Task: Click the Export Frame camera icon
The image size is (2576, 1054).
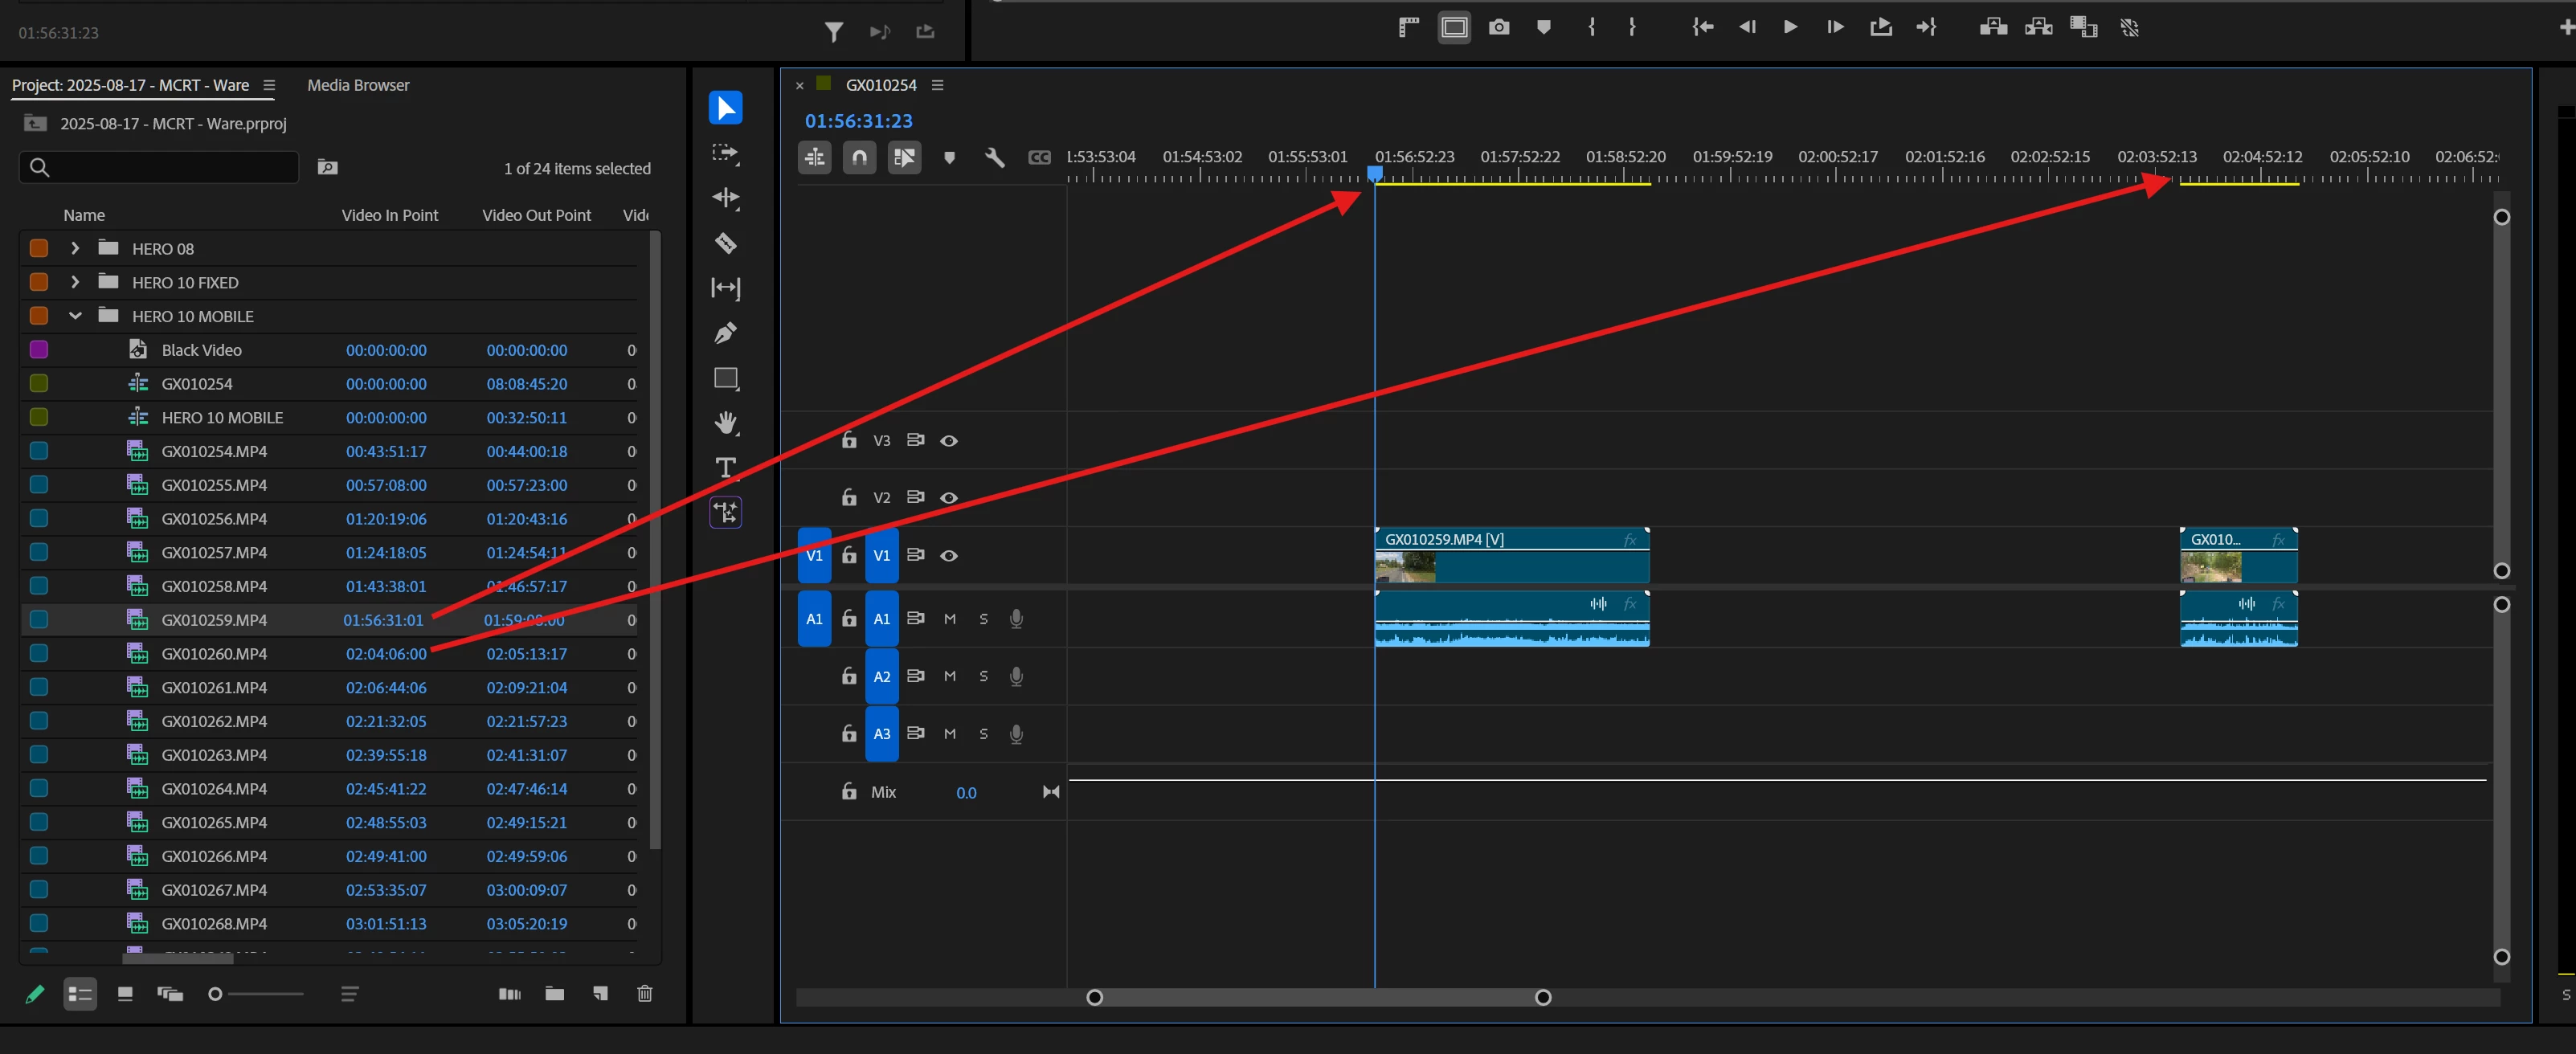Action: click(1498, 27)
